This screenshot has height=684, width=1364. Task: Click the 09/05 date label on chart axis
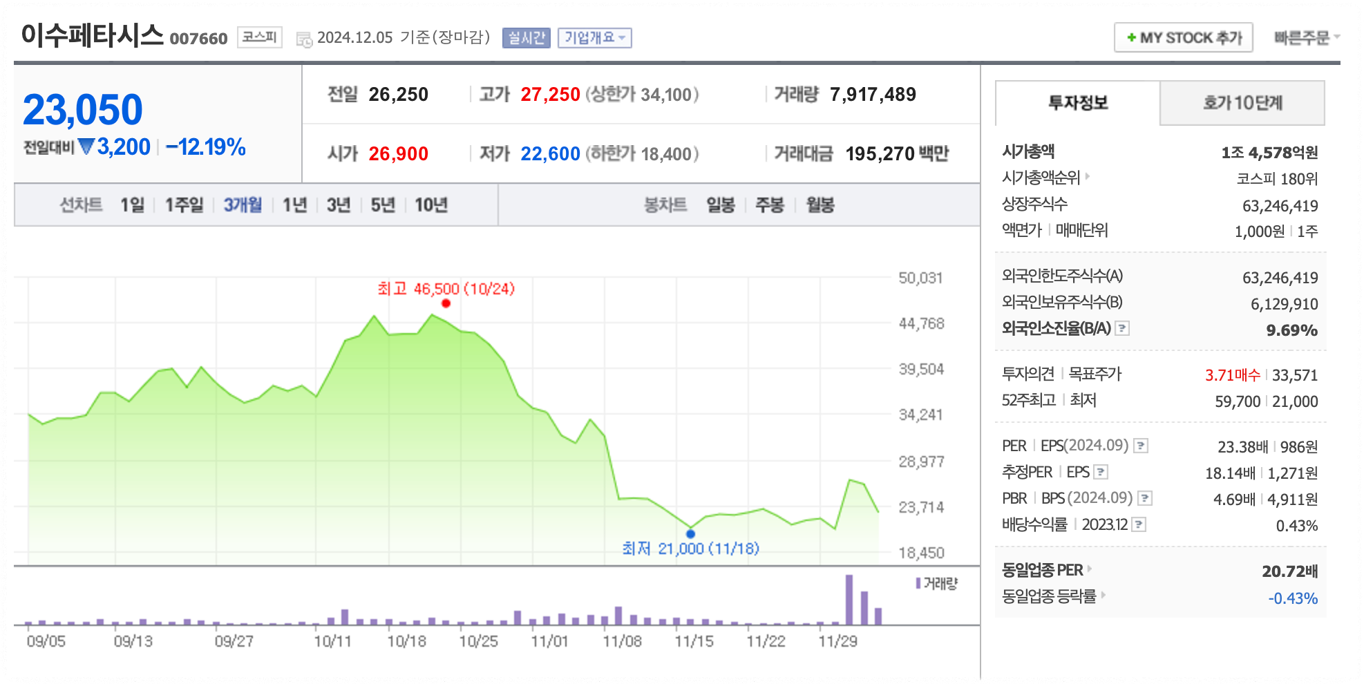[x=46, y=641]
